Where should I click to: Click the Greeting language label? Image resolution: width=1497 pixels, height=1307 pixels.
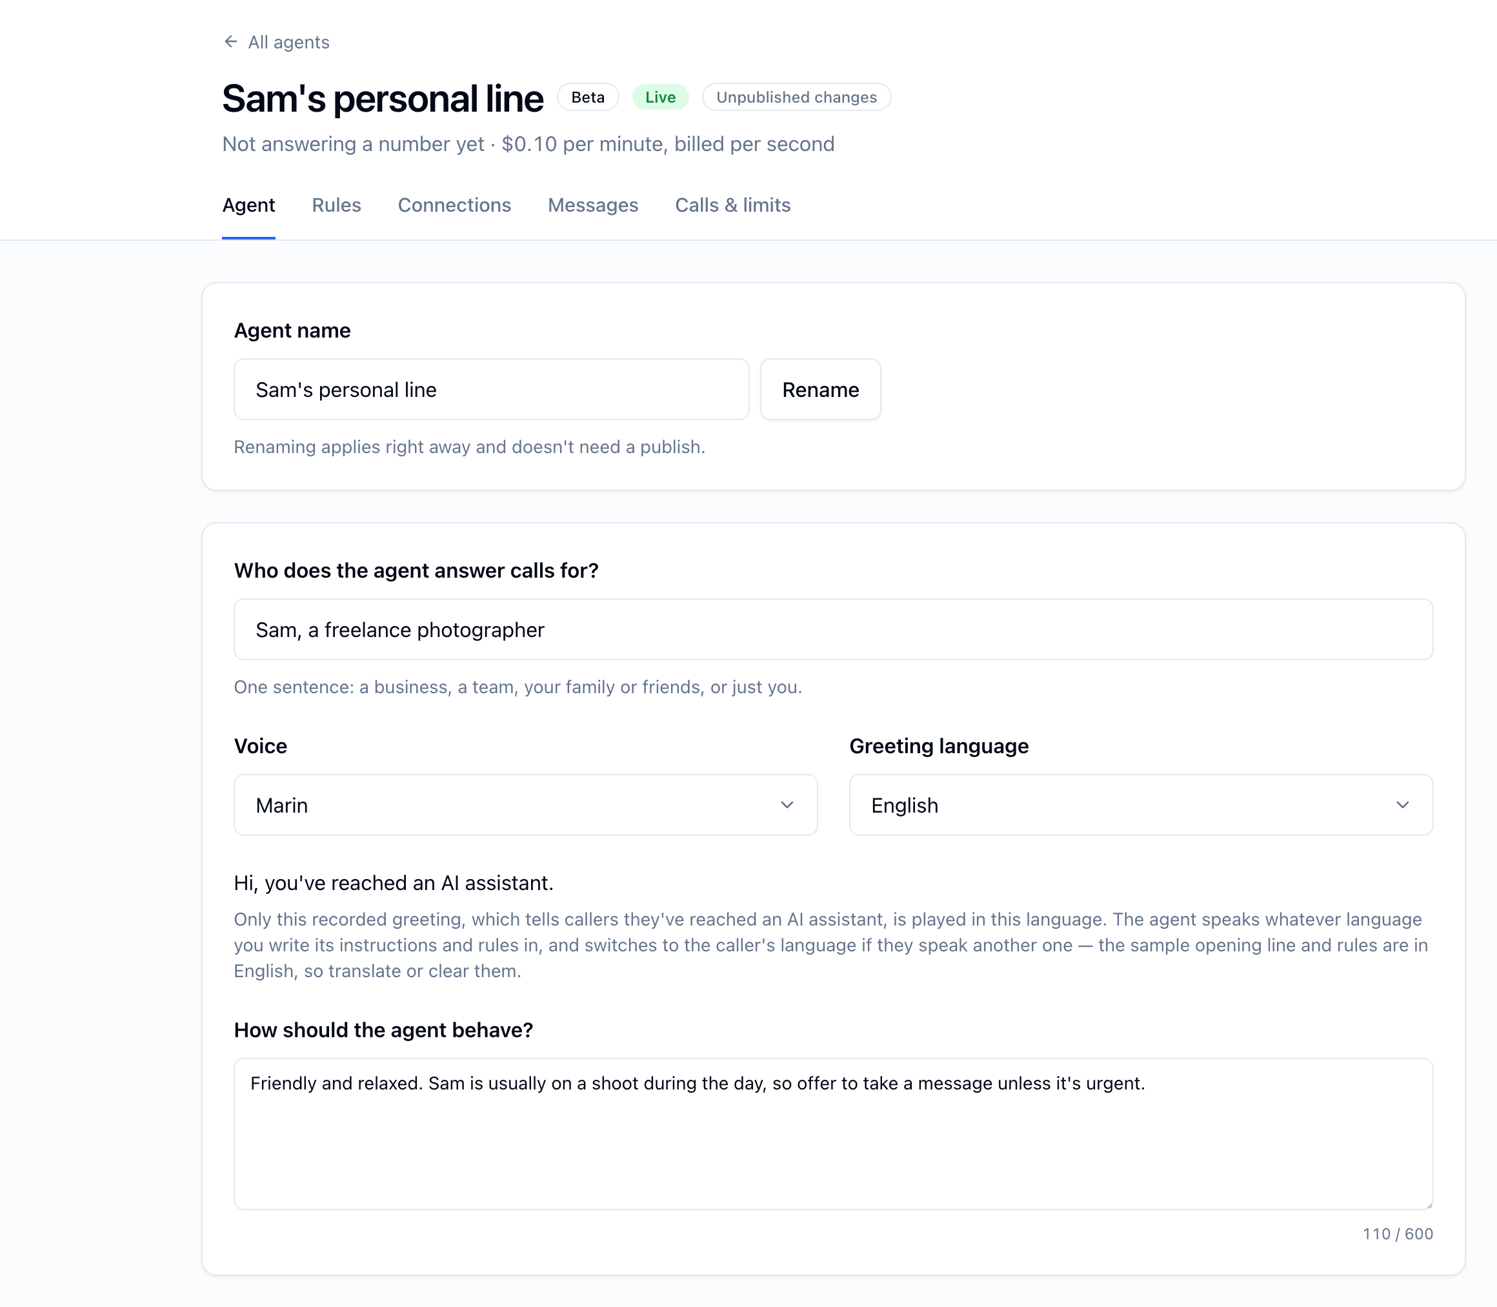tap(939, 746)
